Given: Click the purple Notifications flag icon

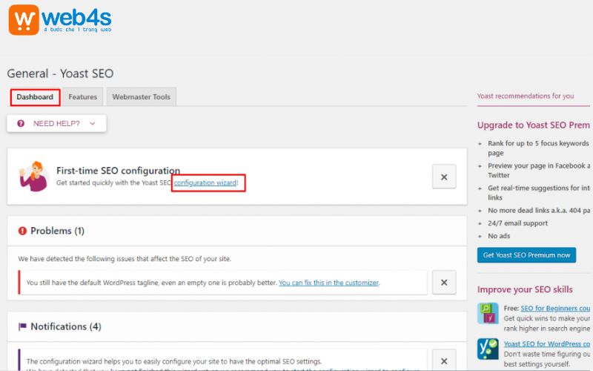Looking at the screenshot, I should tap(22, 326).
